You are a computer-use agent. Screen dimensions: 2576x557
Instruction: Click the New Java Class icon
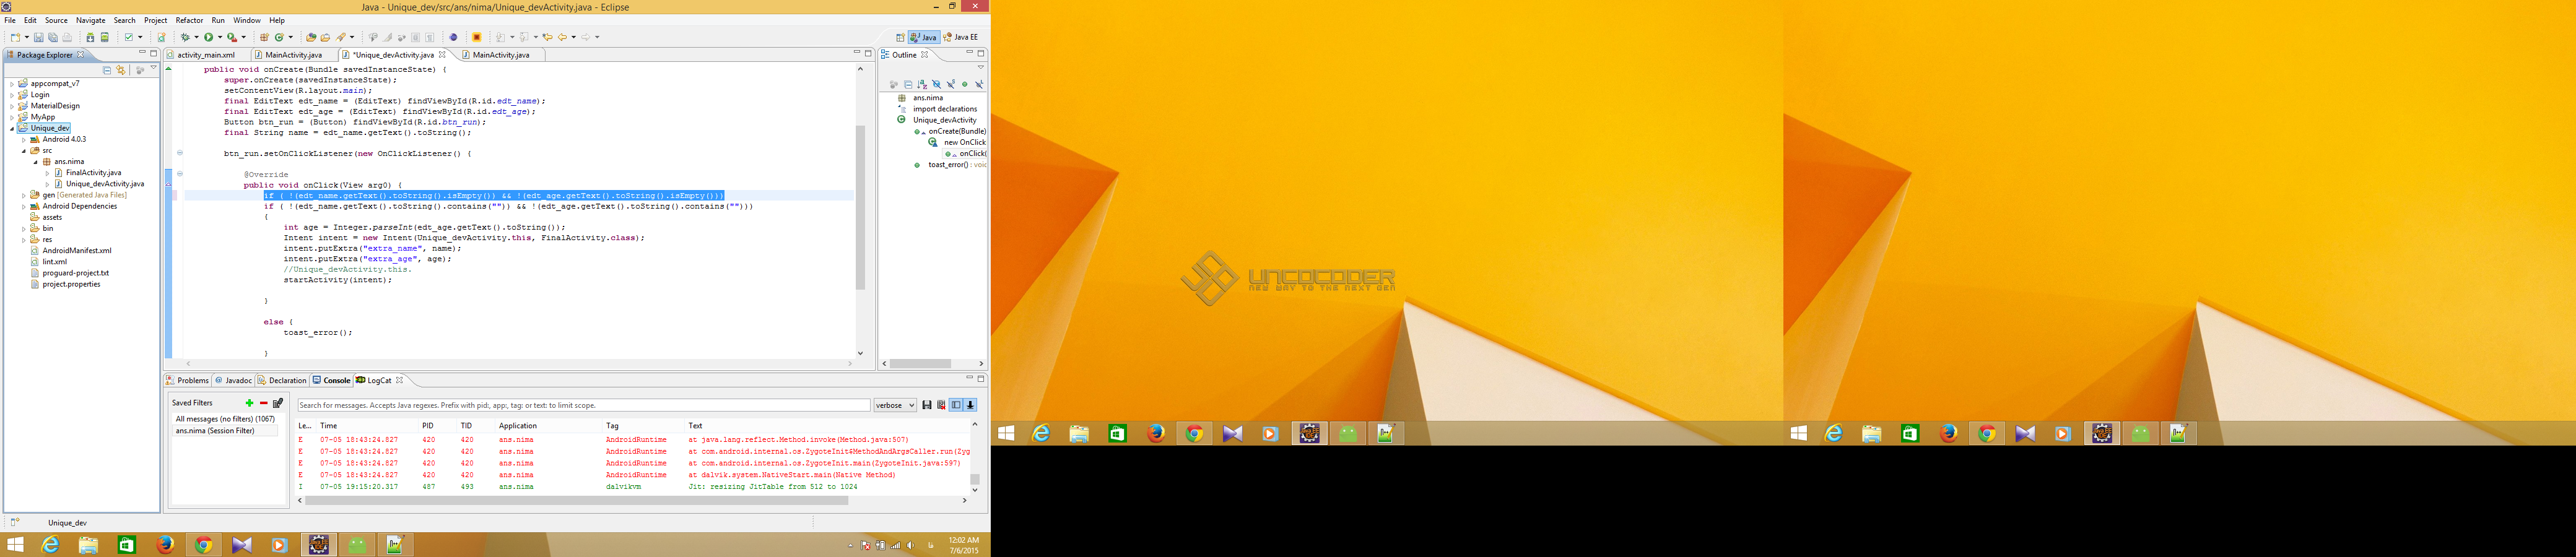tap(279, 38)
